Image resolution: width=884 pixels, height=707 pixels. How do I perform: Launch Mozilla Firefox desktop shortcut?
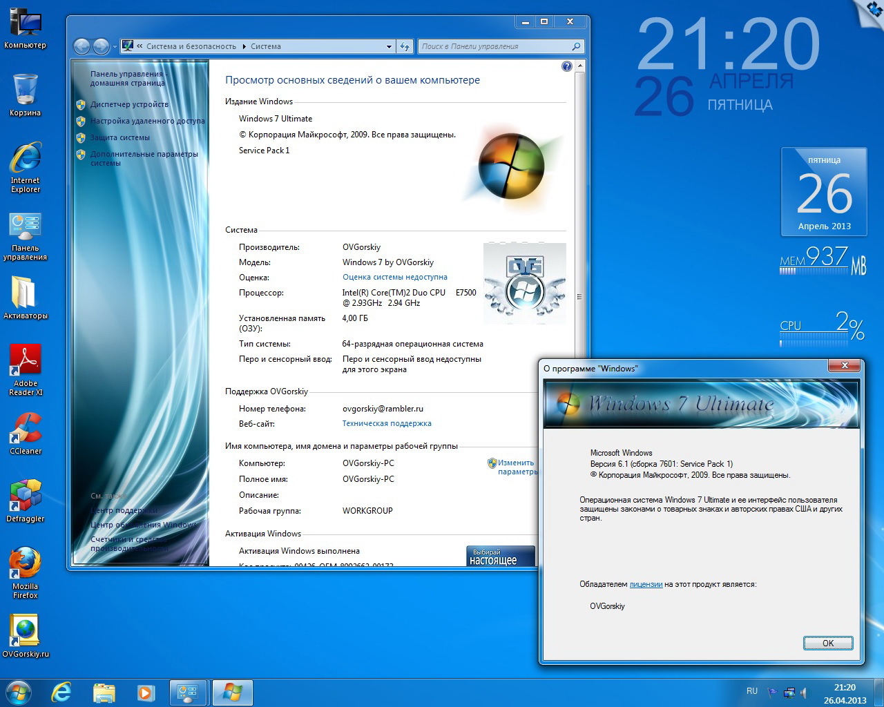click(26, 573)
